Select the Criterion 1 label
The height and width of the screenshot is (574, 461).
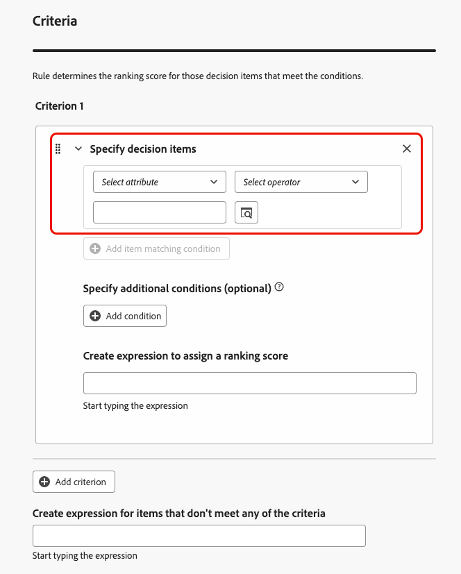[60, 106]
